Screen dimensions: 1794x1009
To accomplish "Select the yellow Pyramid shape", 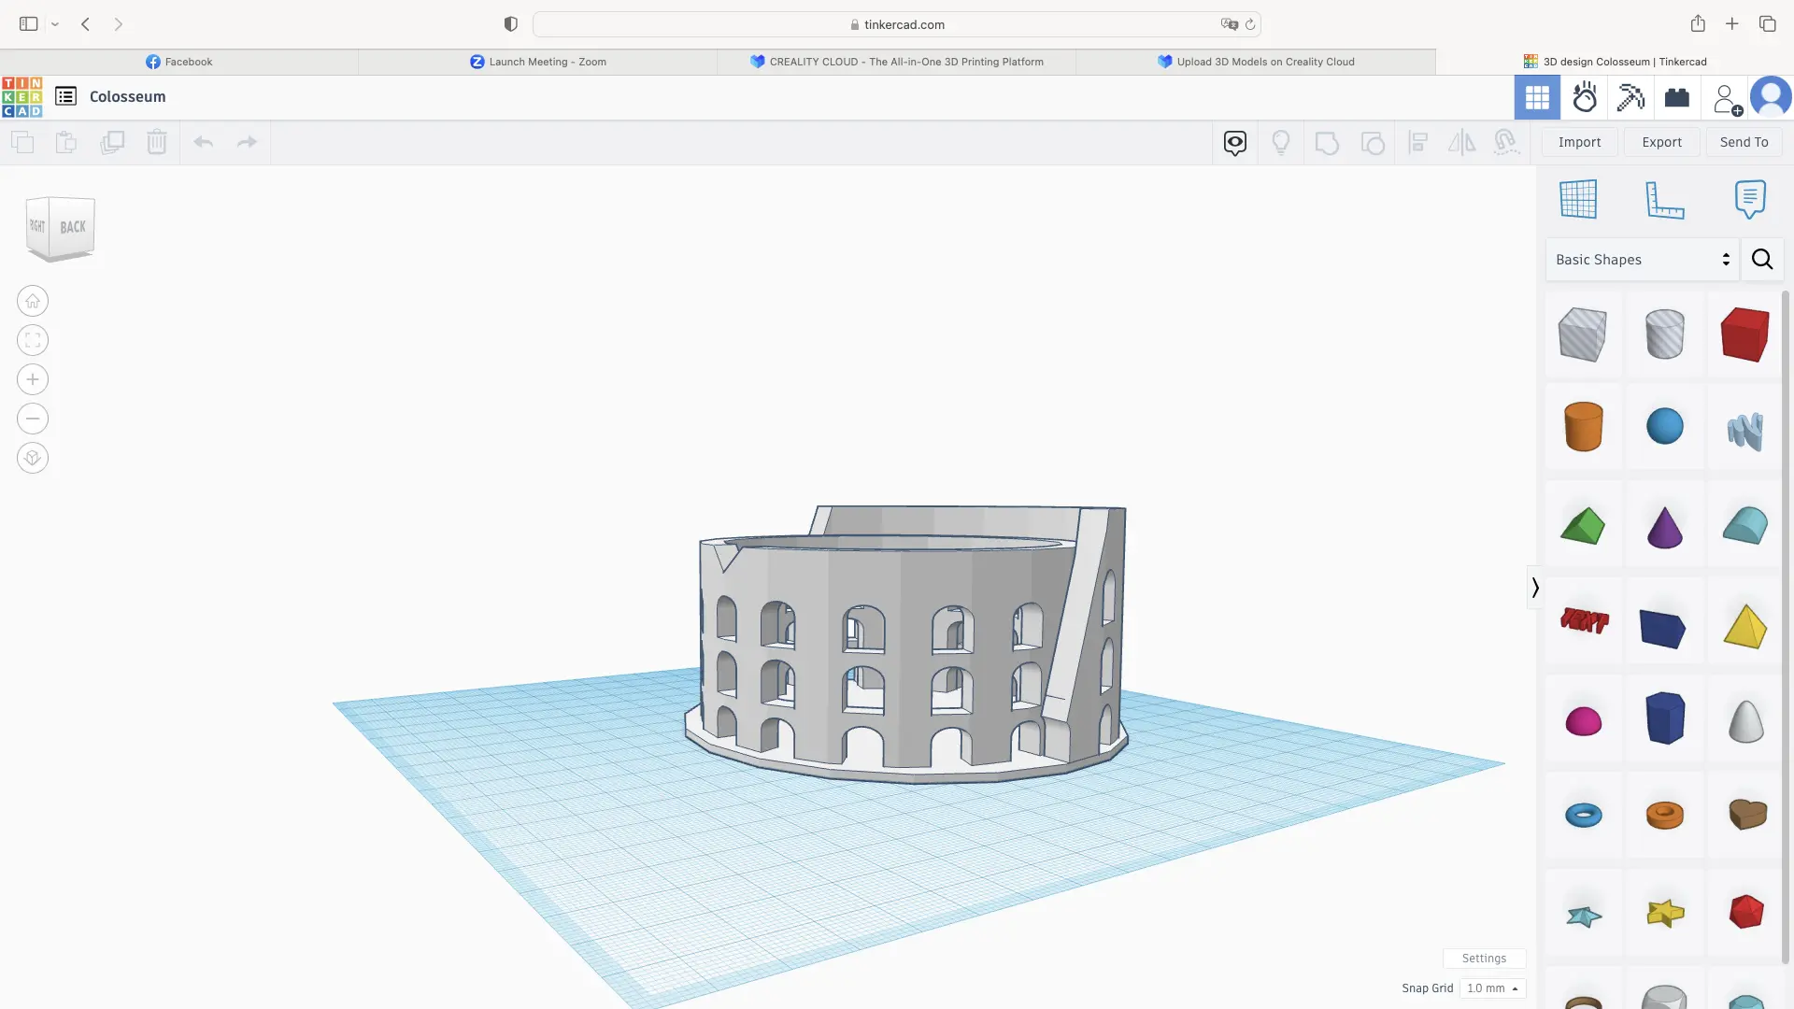I will click(x=1745, y=626).
